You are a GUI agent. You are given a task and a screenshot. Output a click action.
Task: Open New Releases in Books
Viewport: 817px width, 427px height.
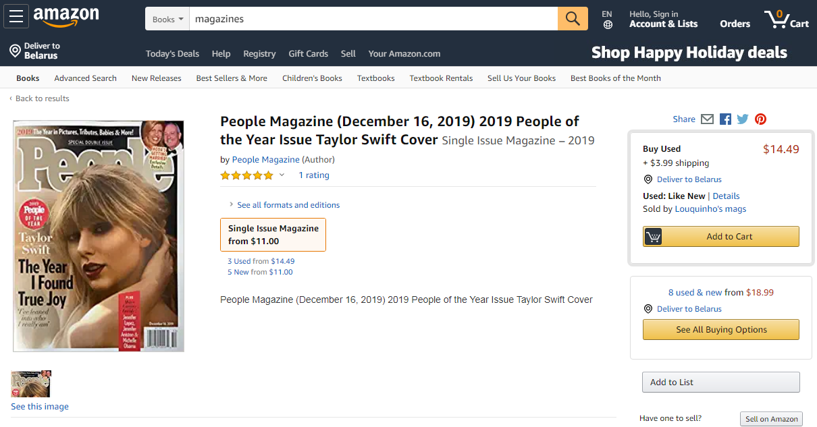[156, 78]
